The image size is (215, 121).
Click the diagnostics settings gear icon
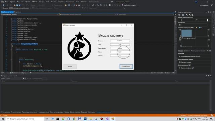click(179, 15)
